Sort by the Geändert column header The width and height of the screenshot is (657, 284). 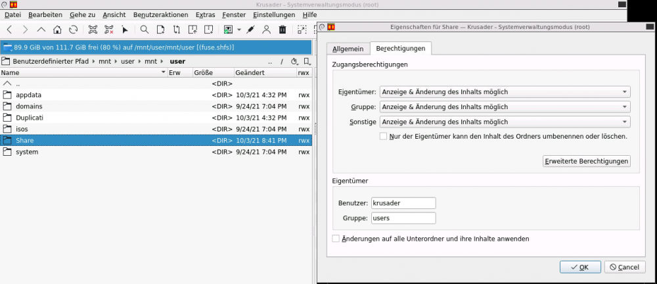click(x=265, y=72)
